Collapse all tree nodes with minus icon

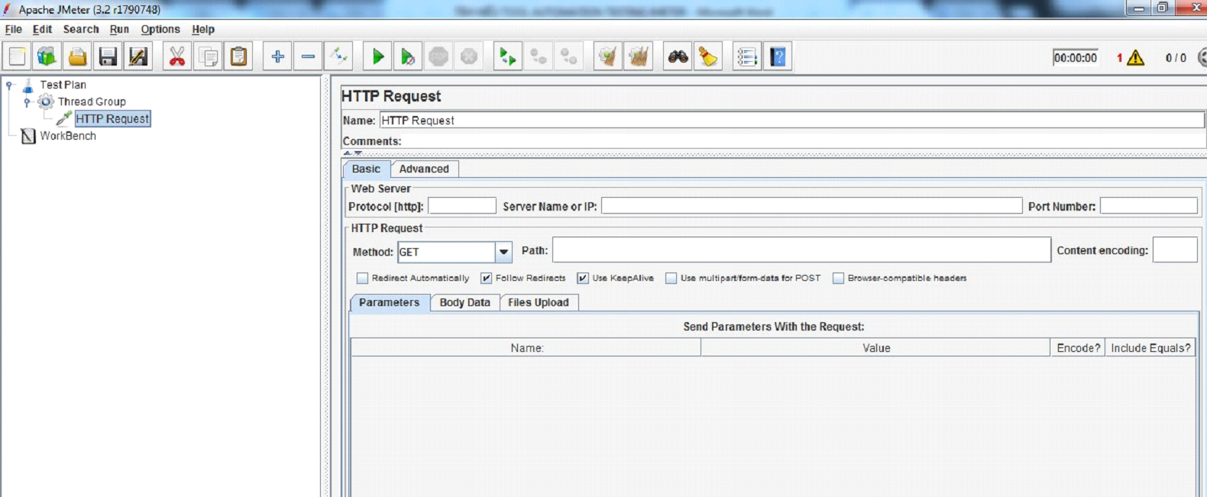308,56
